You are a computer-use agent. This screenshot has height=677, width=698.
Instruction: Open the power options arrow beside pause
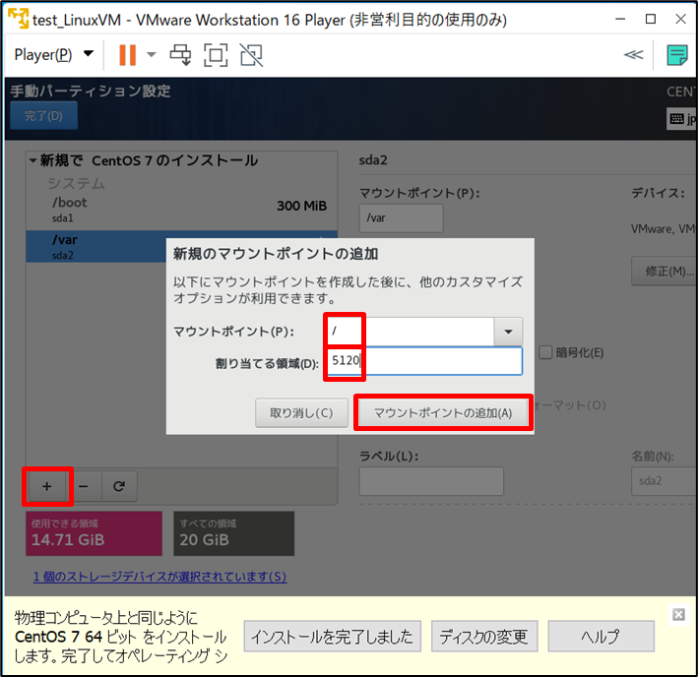152,55
